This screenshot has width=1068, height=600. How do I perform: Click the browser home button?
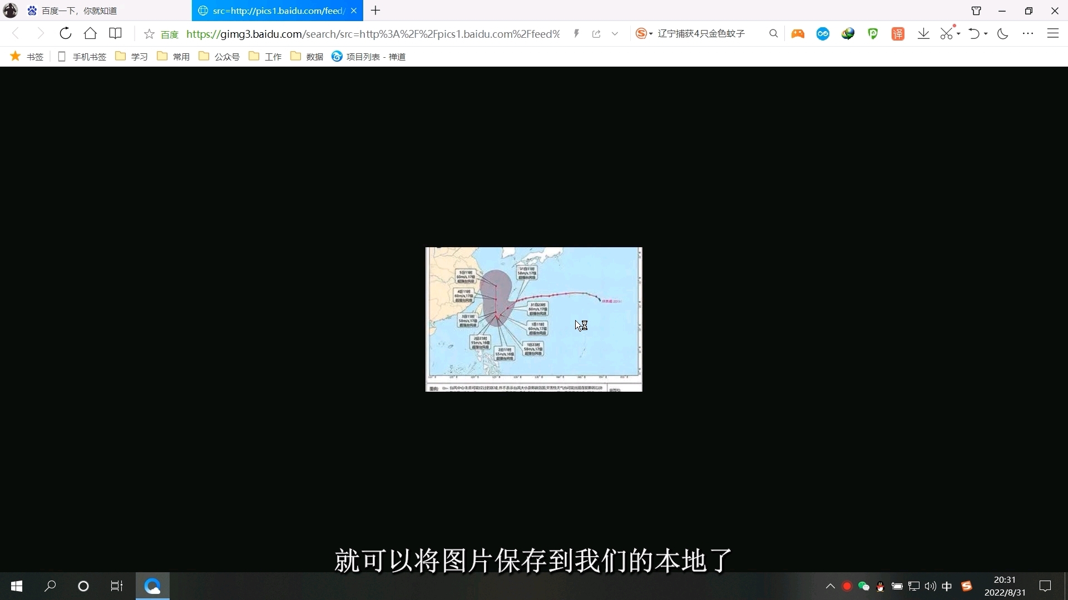pos(90,33)
